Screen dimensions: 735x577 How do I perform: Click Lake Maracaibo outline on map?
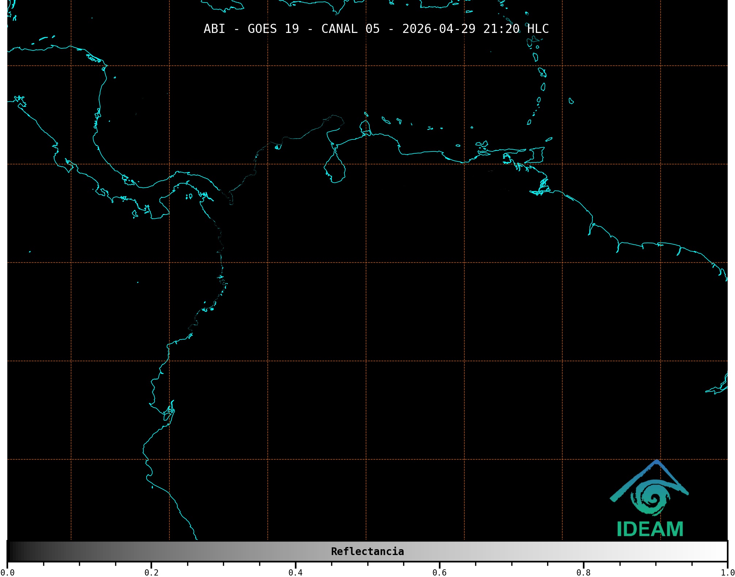click(334, 168)
